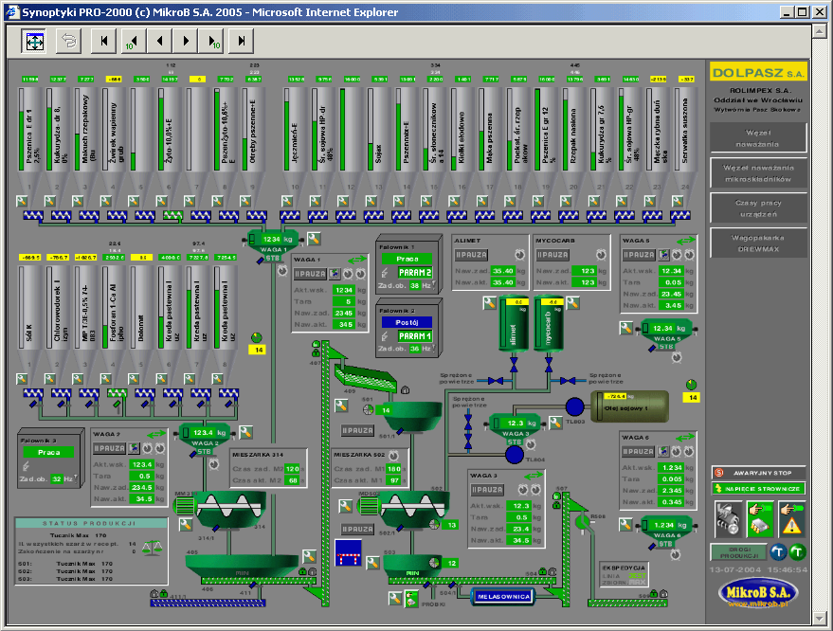Click the motor drive icon below NAPIĘCIE STROWNICZE
833x631 pixels.
pyautogui.click(x=728, y=518)
